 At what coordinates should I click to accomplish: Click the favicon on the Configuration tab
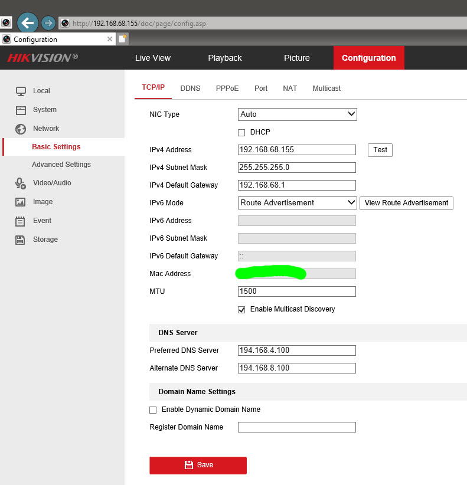tap(6, 40)
